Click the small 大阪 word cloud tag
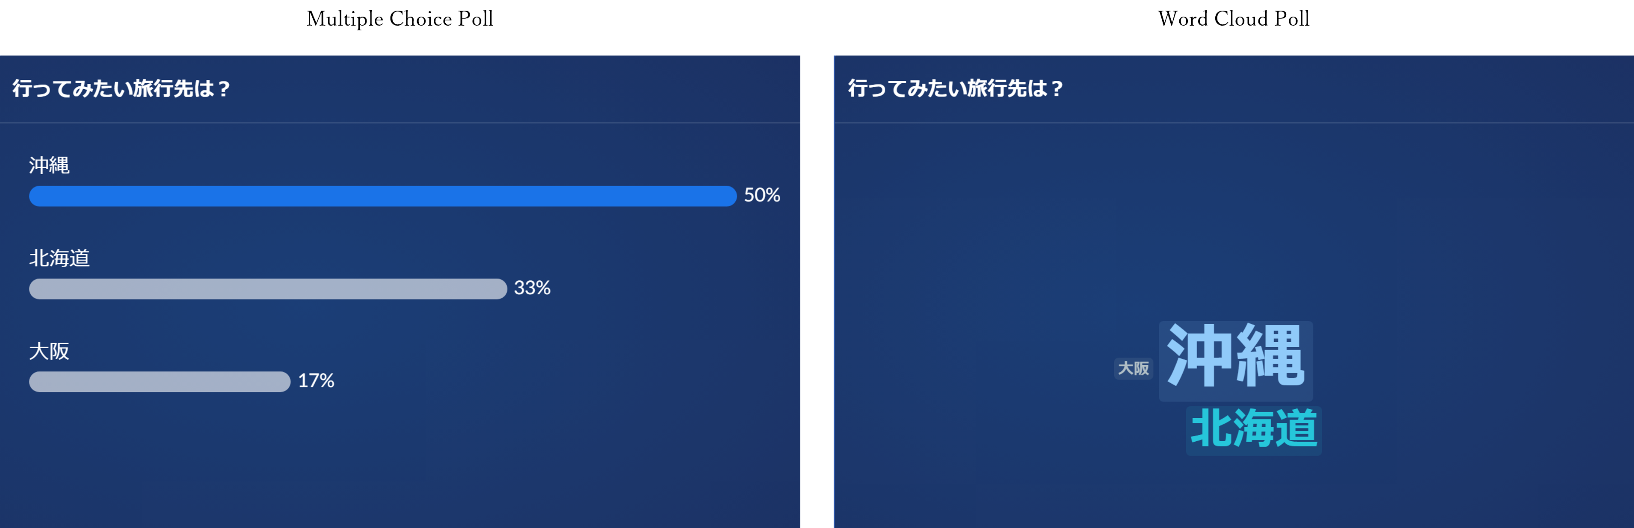1634x528 pixels. [x=1134, y=368]
